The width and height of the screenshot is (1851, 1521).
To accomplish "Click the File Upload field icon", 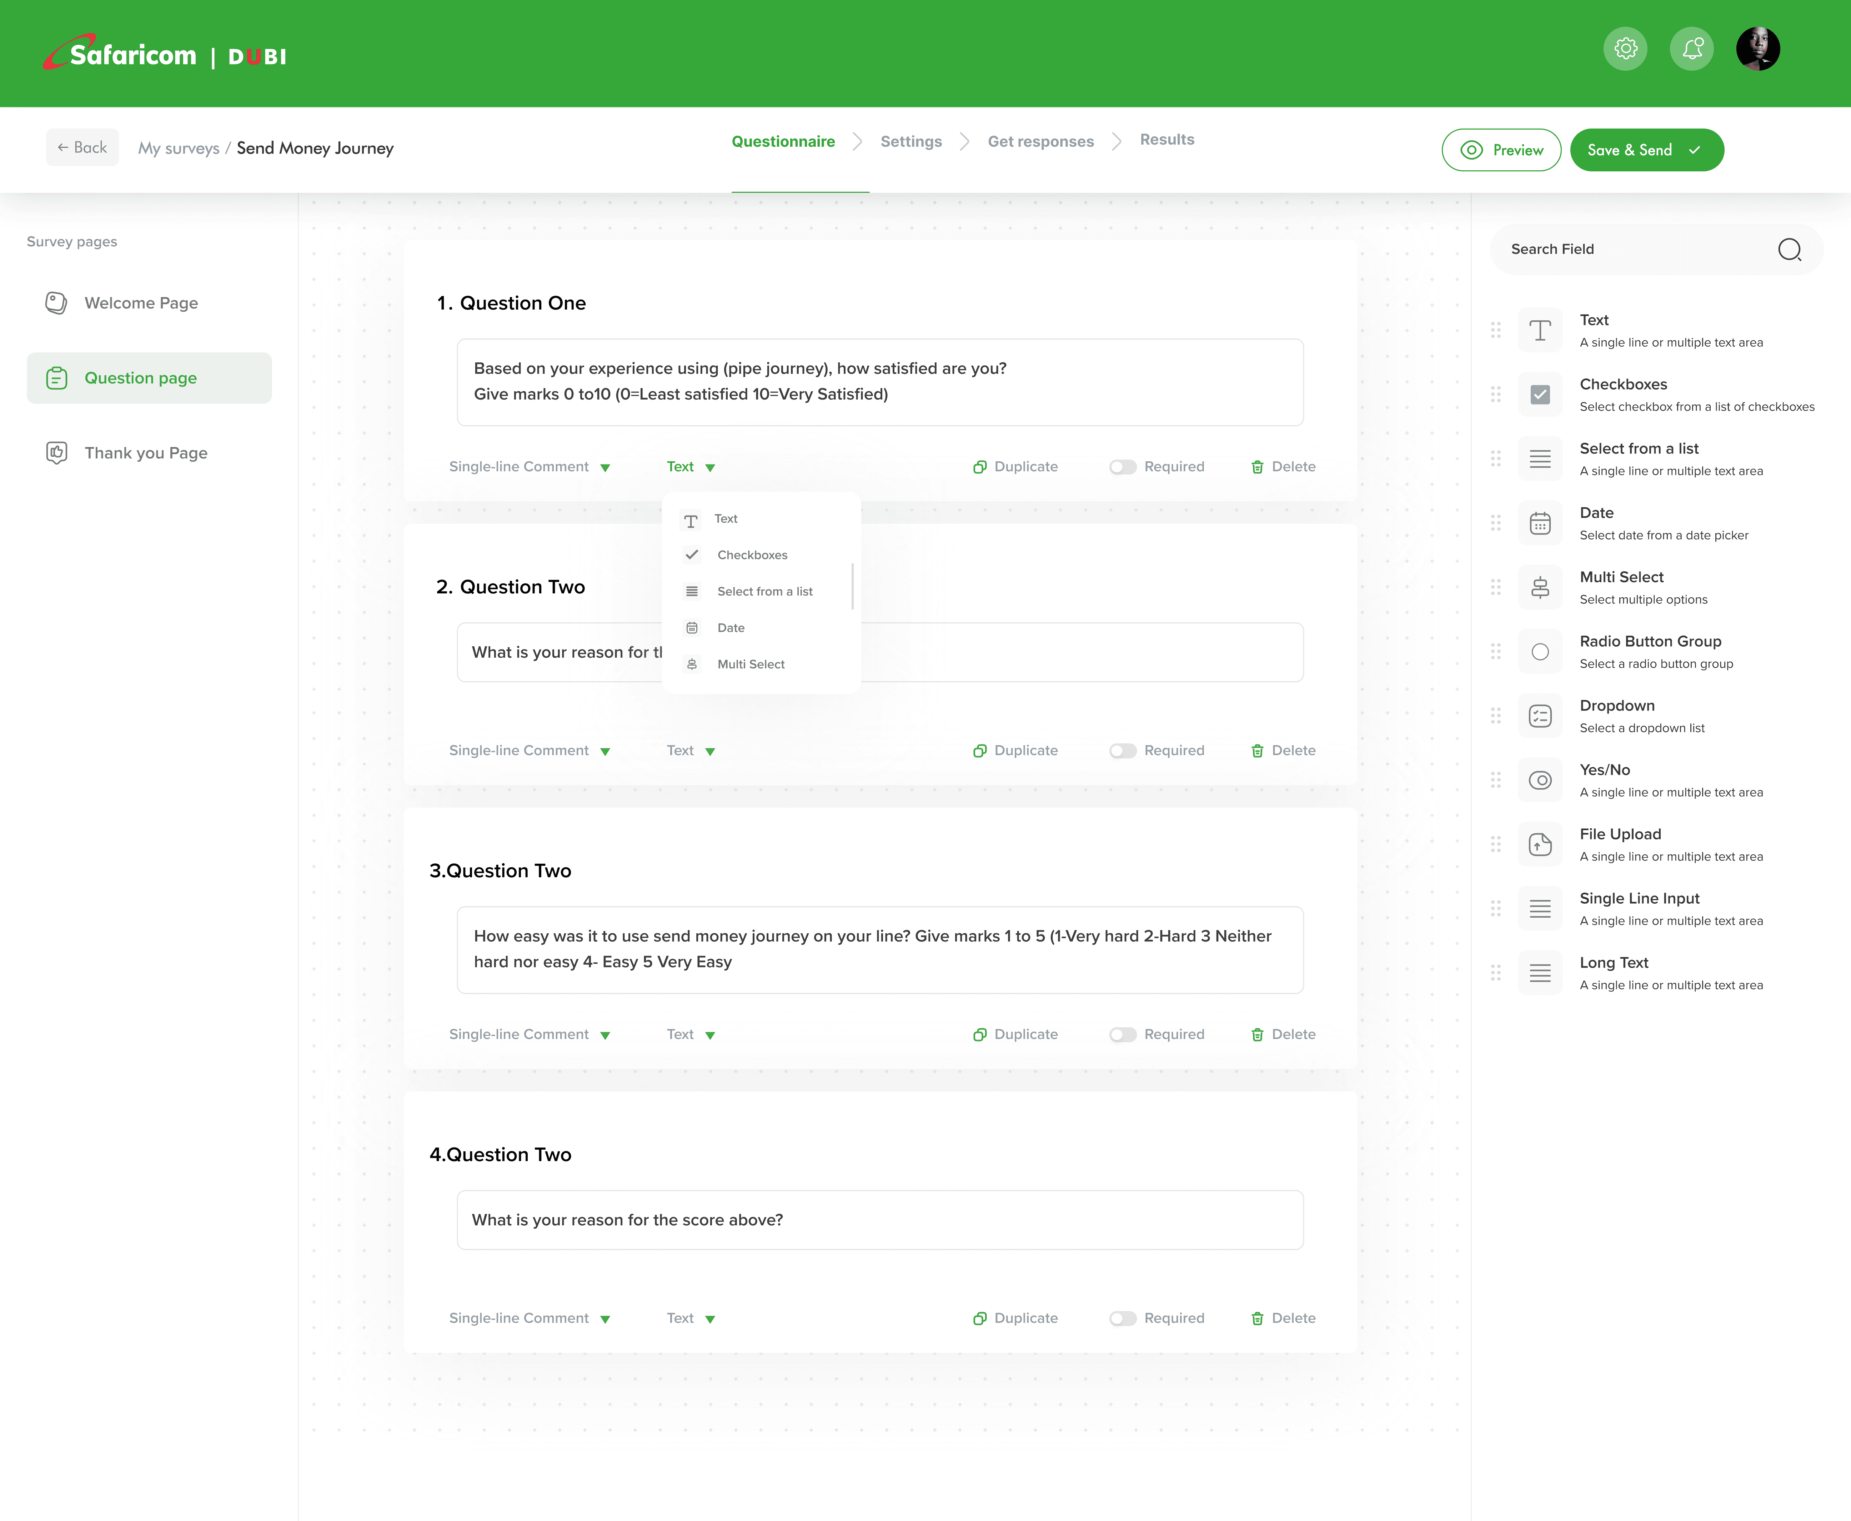I will coord(1539,845).
